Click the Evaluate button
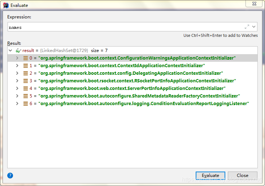 (x=210, y=176)
